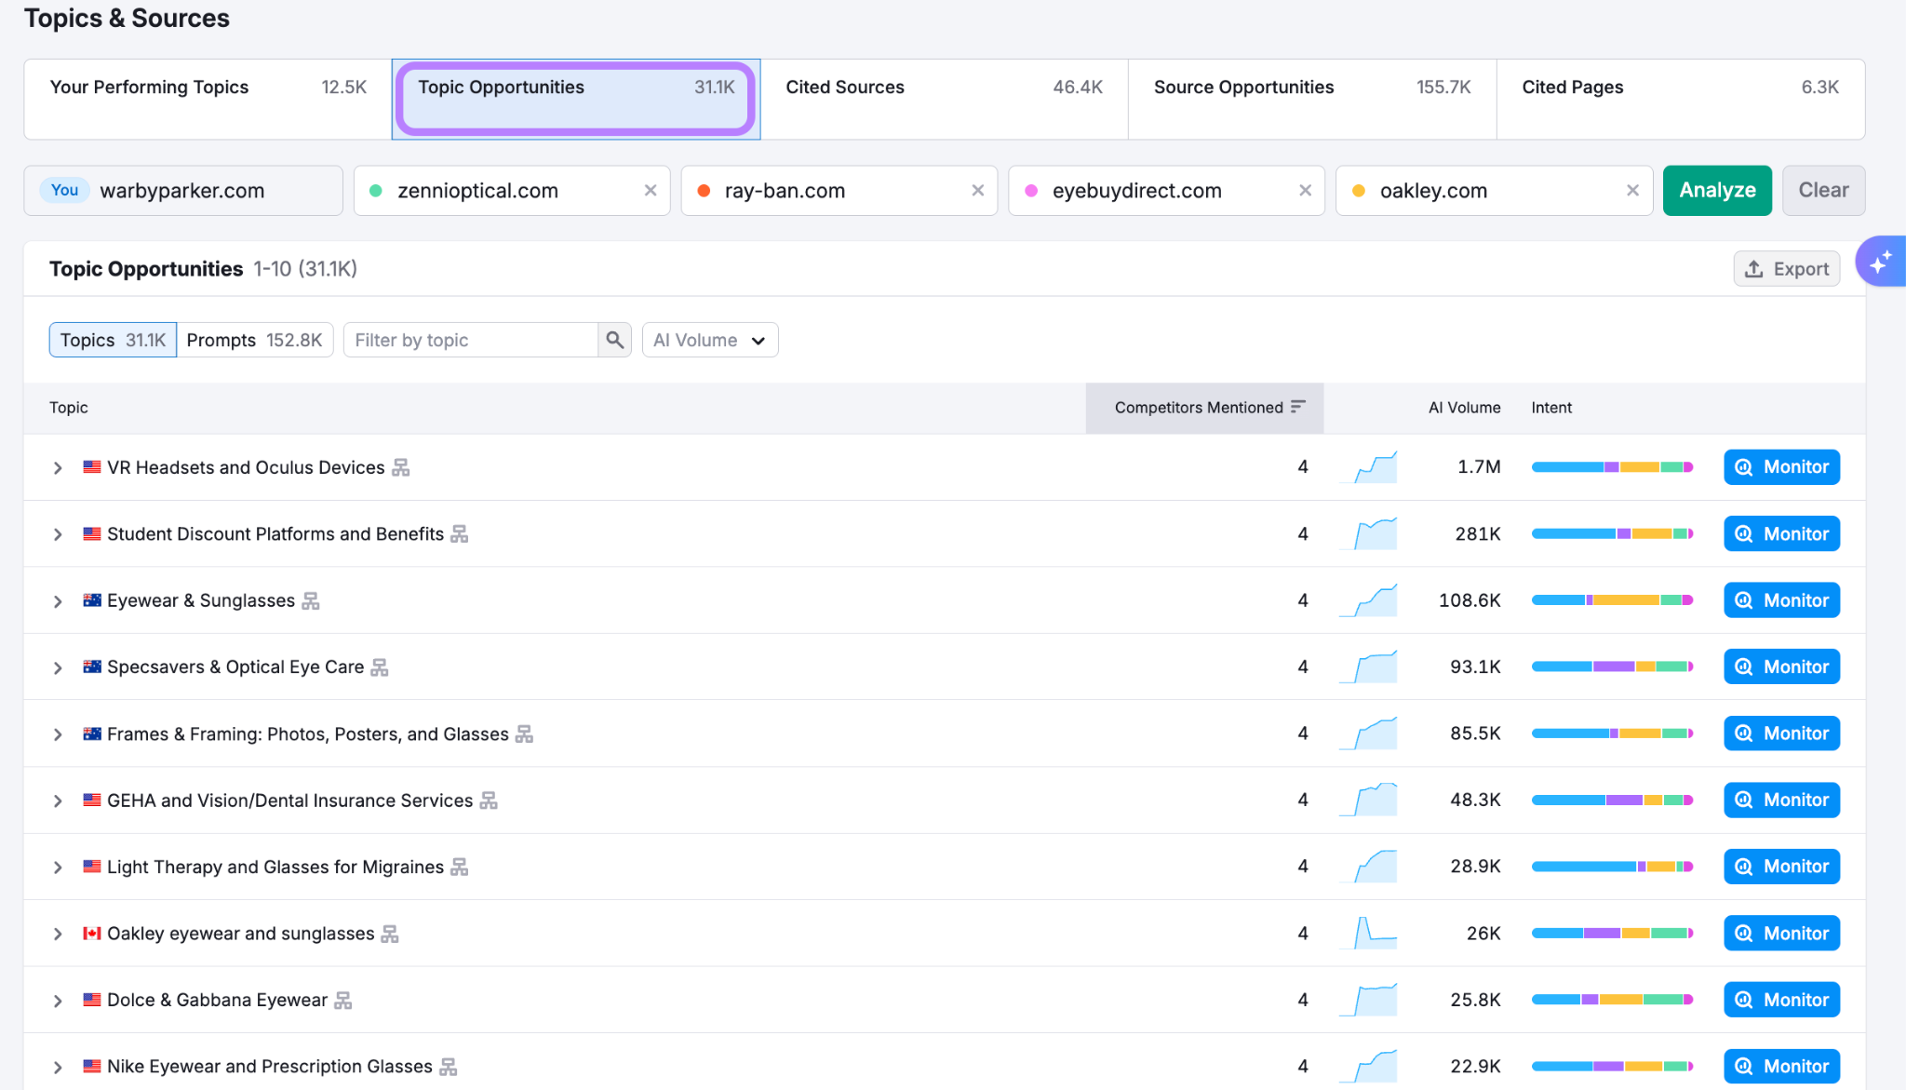Expand GEHA and Vision/Dental Insurance row

pyautogui.click(x=58, y=801)
